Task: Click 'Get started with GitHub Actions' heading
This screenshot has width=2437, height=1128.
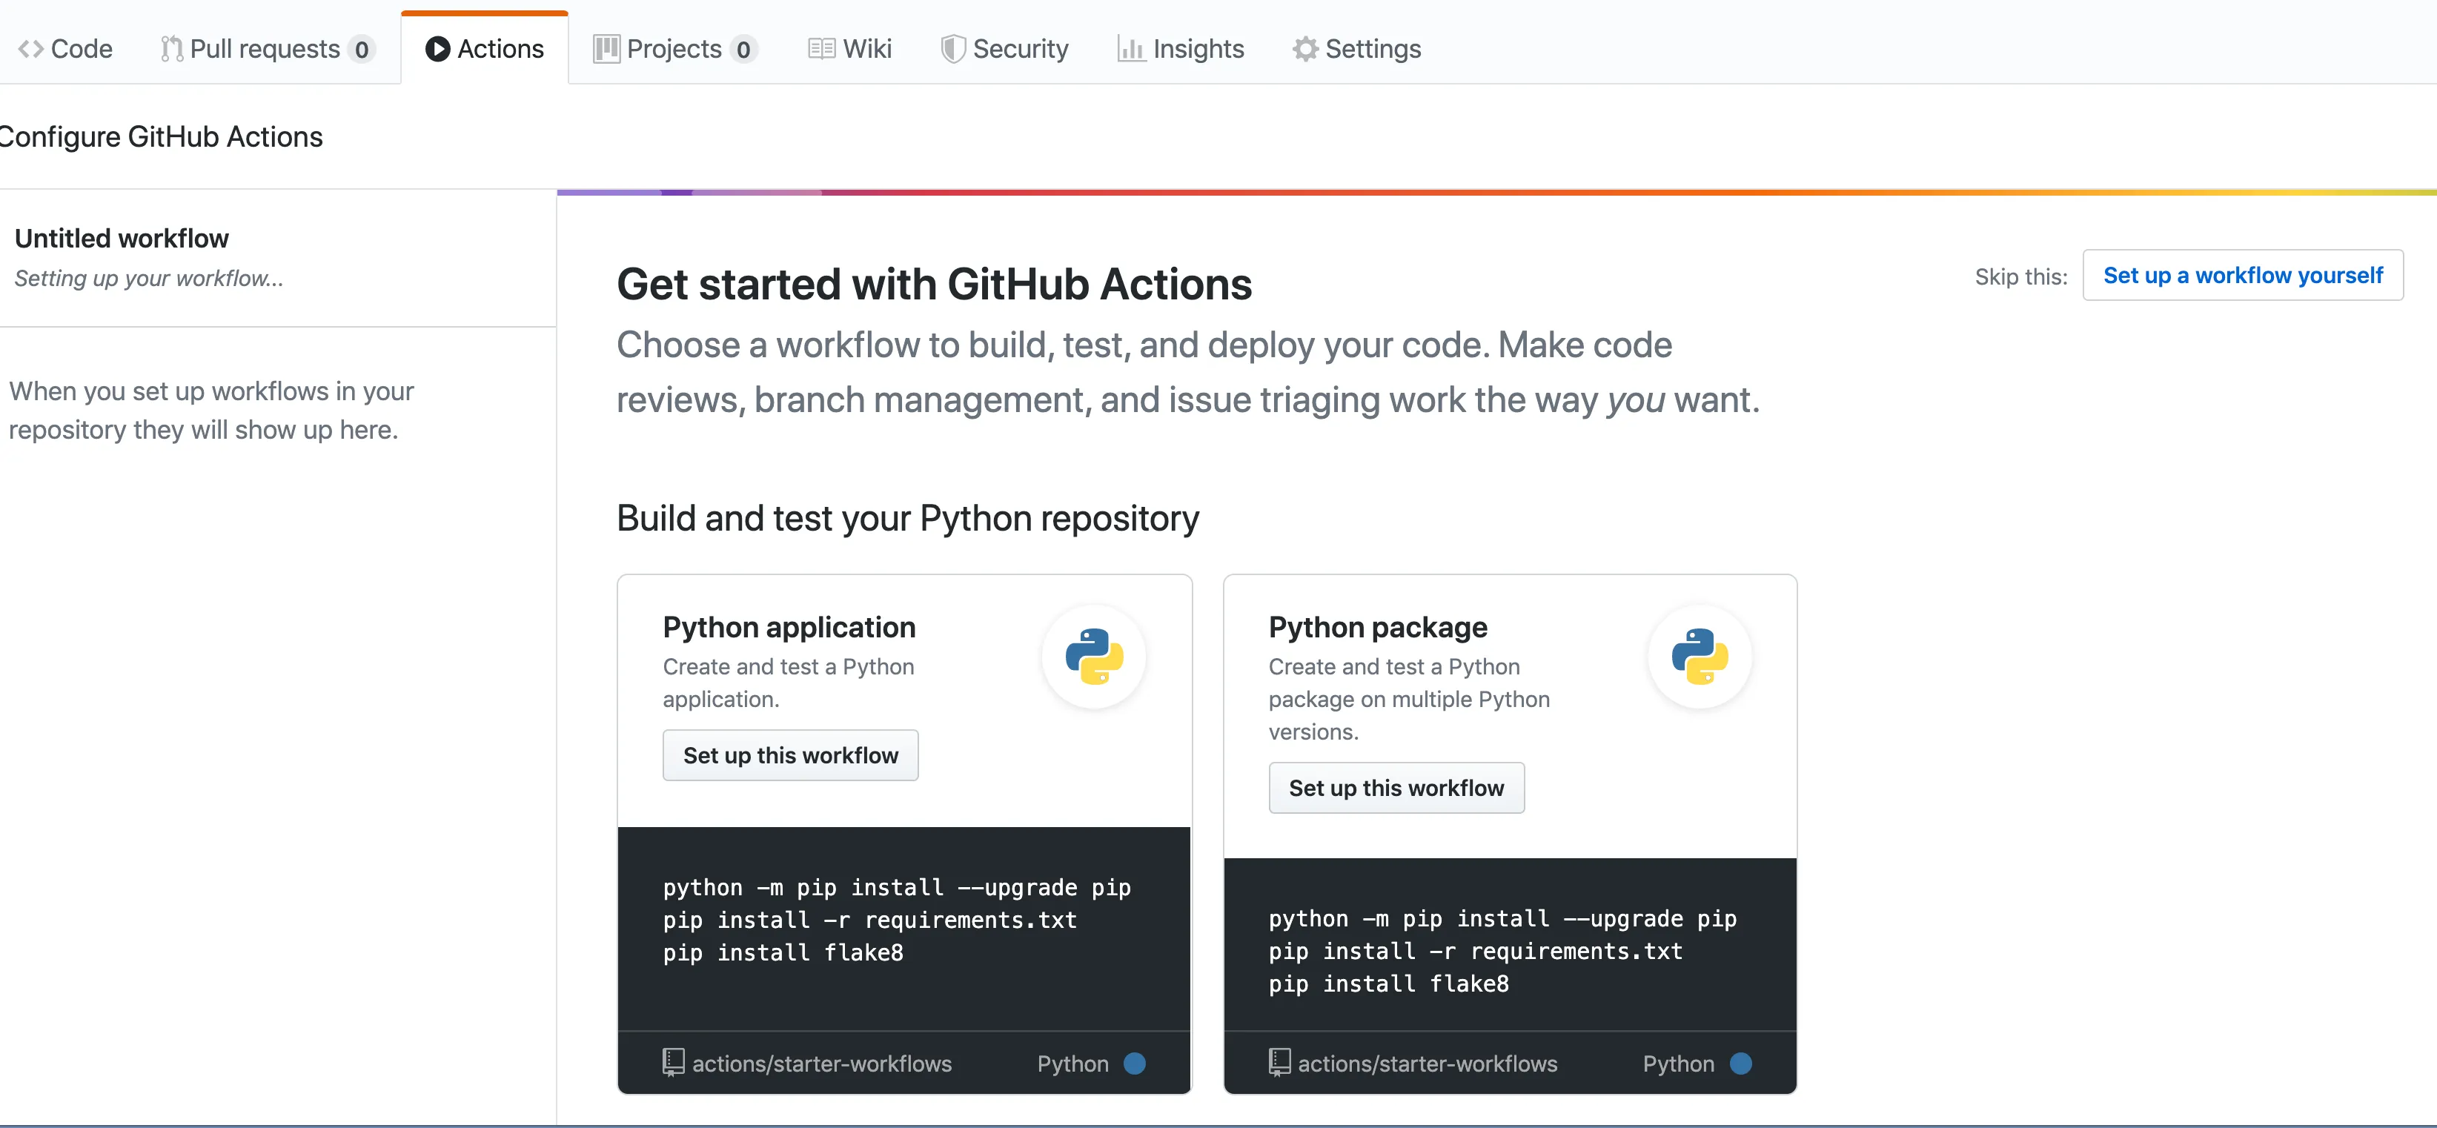Action: click(934, 285)
